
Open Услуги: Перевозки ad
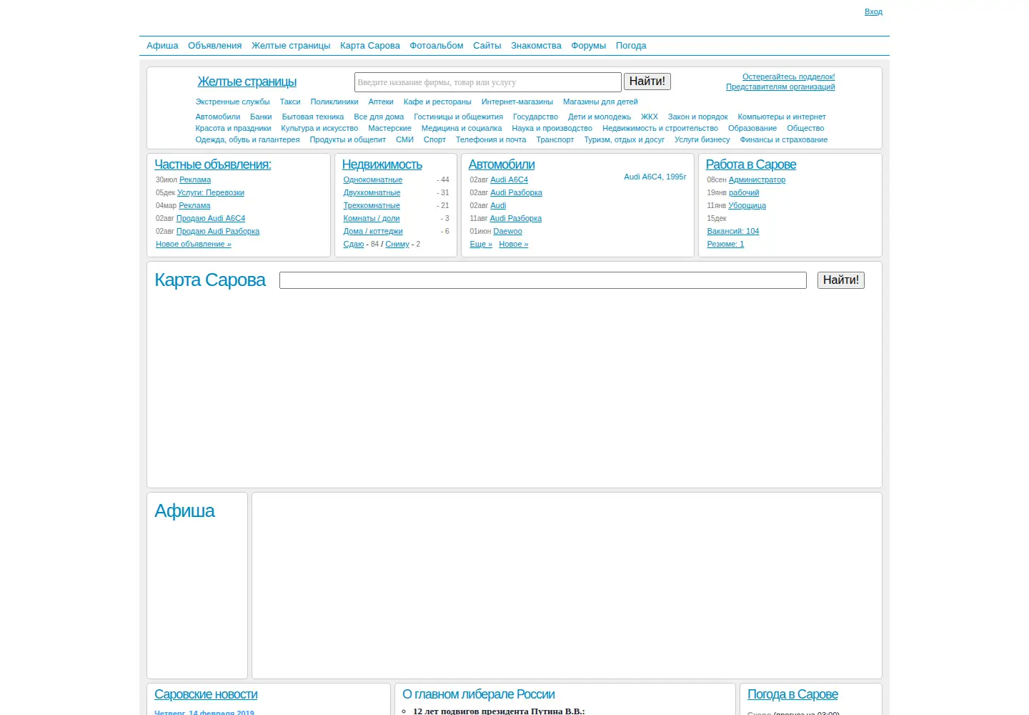coord(211,192)
